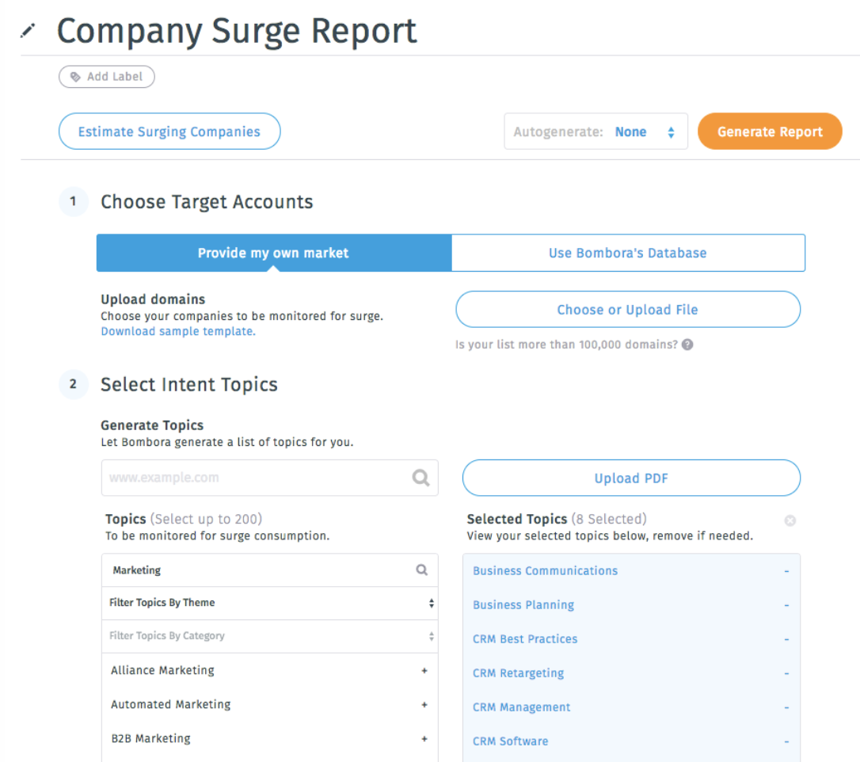This screenshot has width=860, height=762.
Task: Open the help tooltip about 100,000 domains
Action: [x=687, y=345]
